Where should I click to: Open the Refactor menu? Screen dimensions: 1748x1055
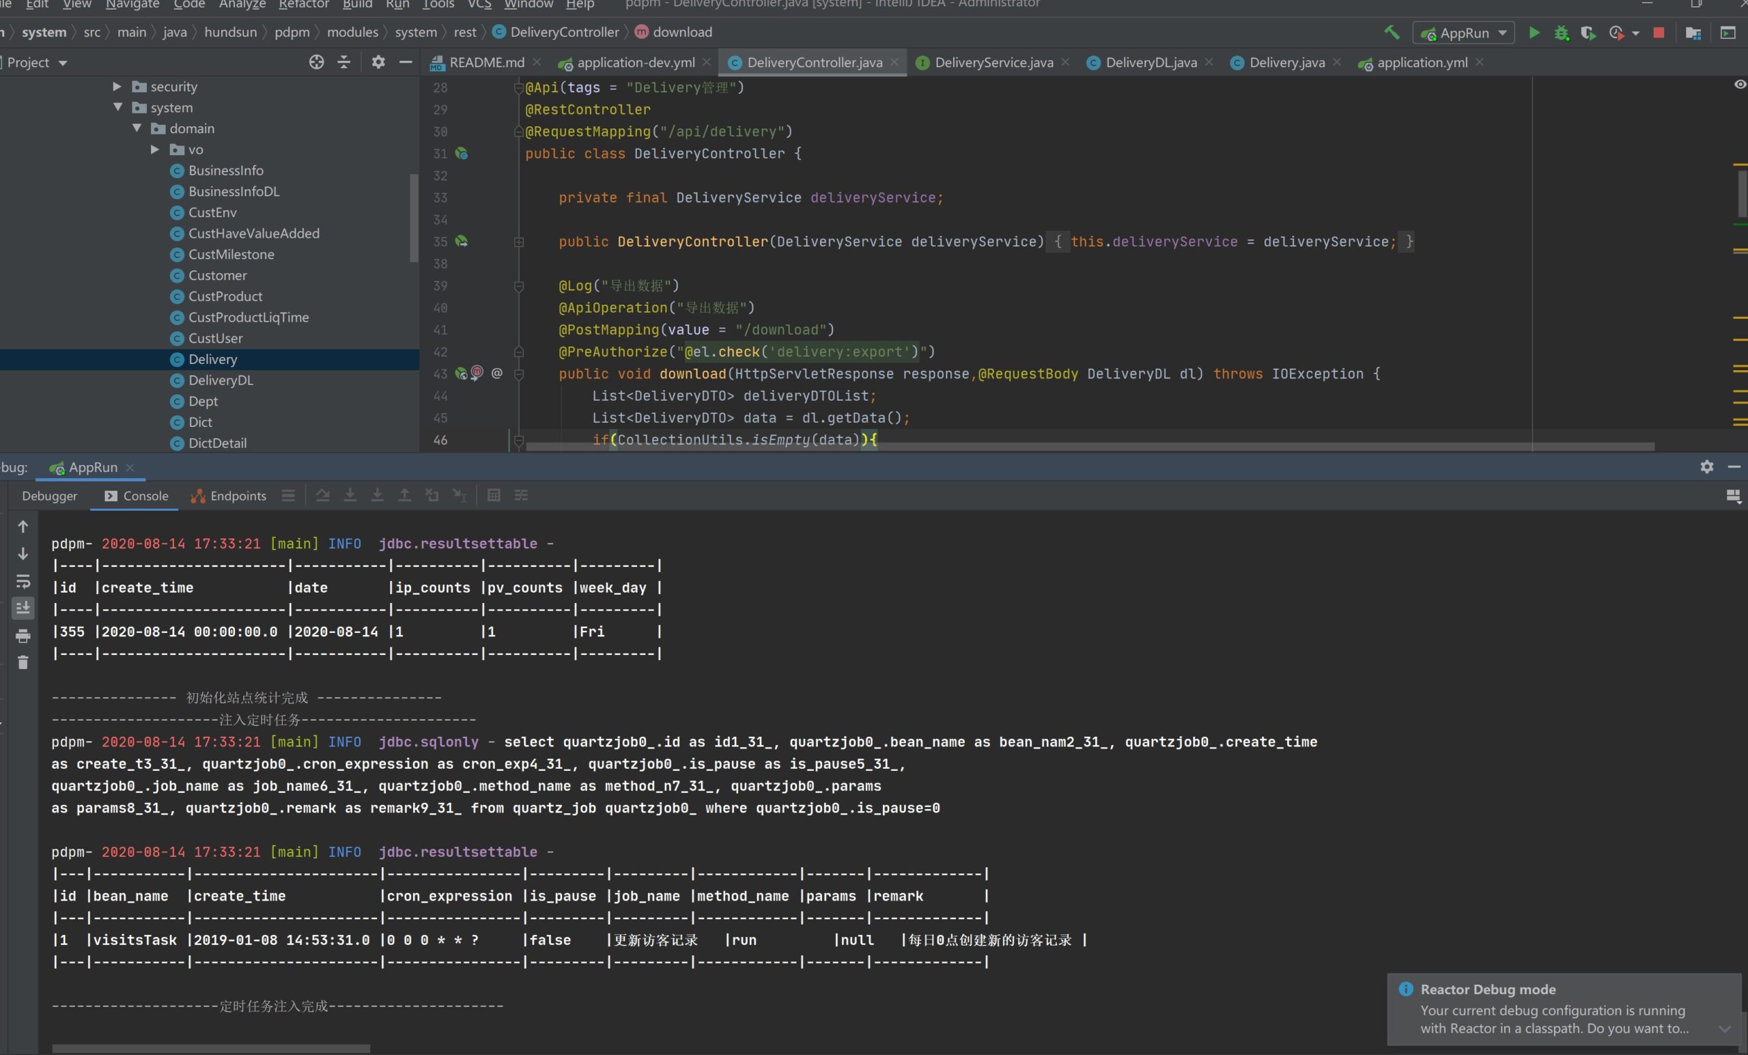click(304, 4)
